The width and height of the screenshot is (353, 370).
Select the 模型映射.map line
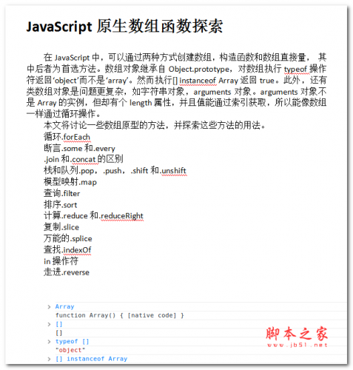point(70,182)
